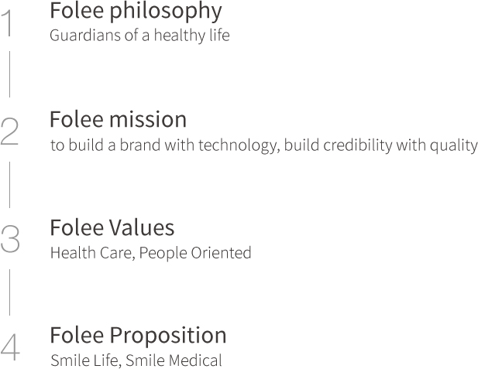Open the "Folee Values" heading
Screen dimensions: 478x369
(112, 227)
